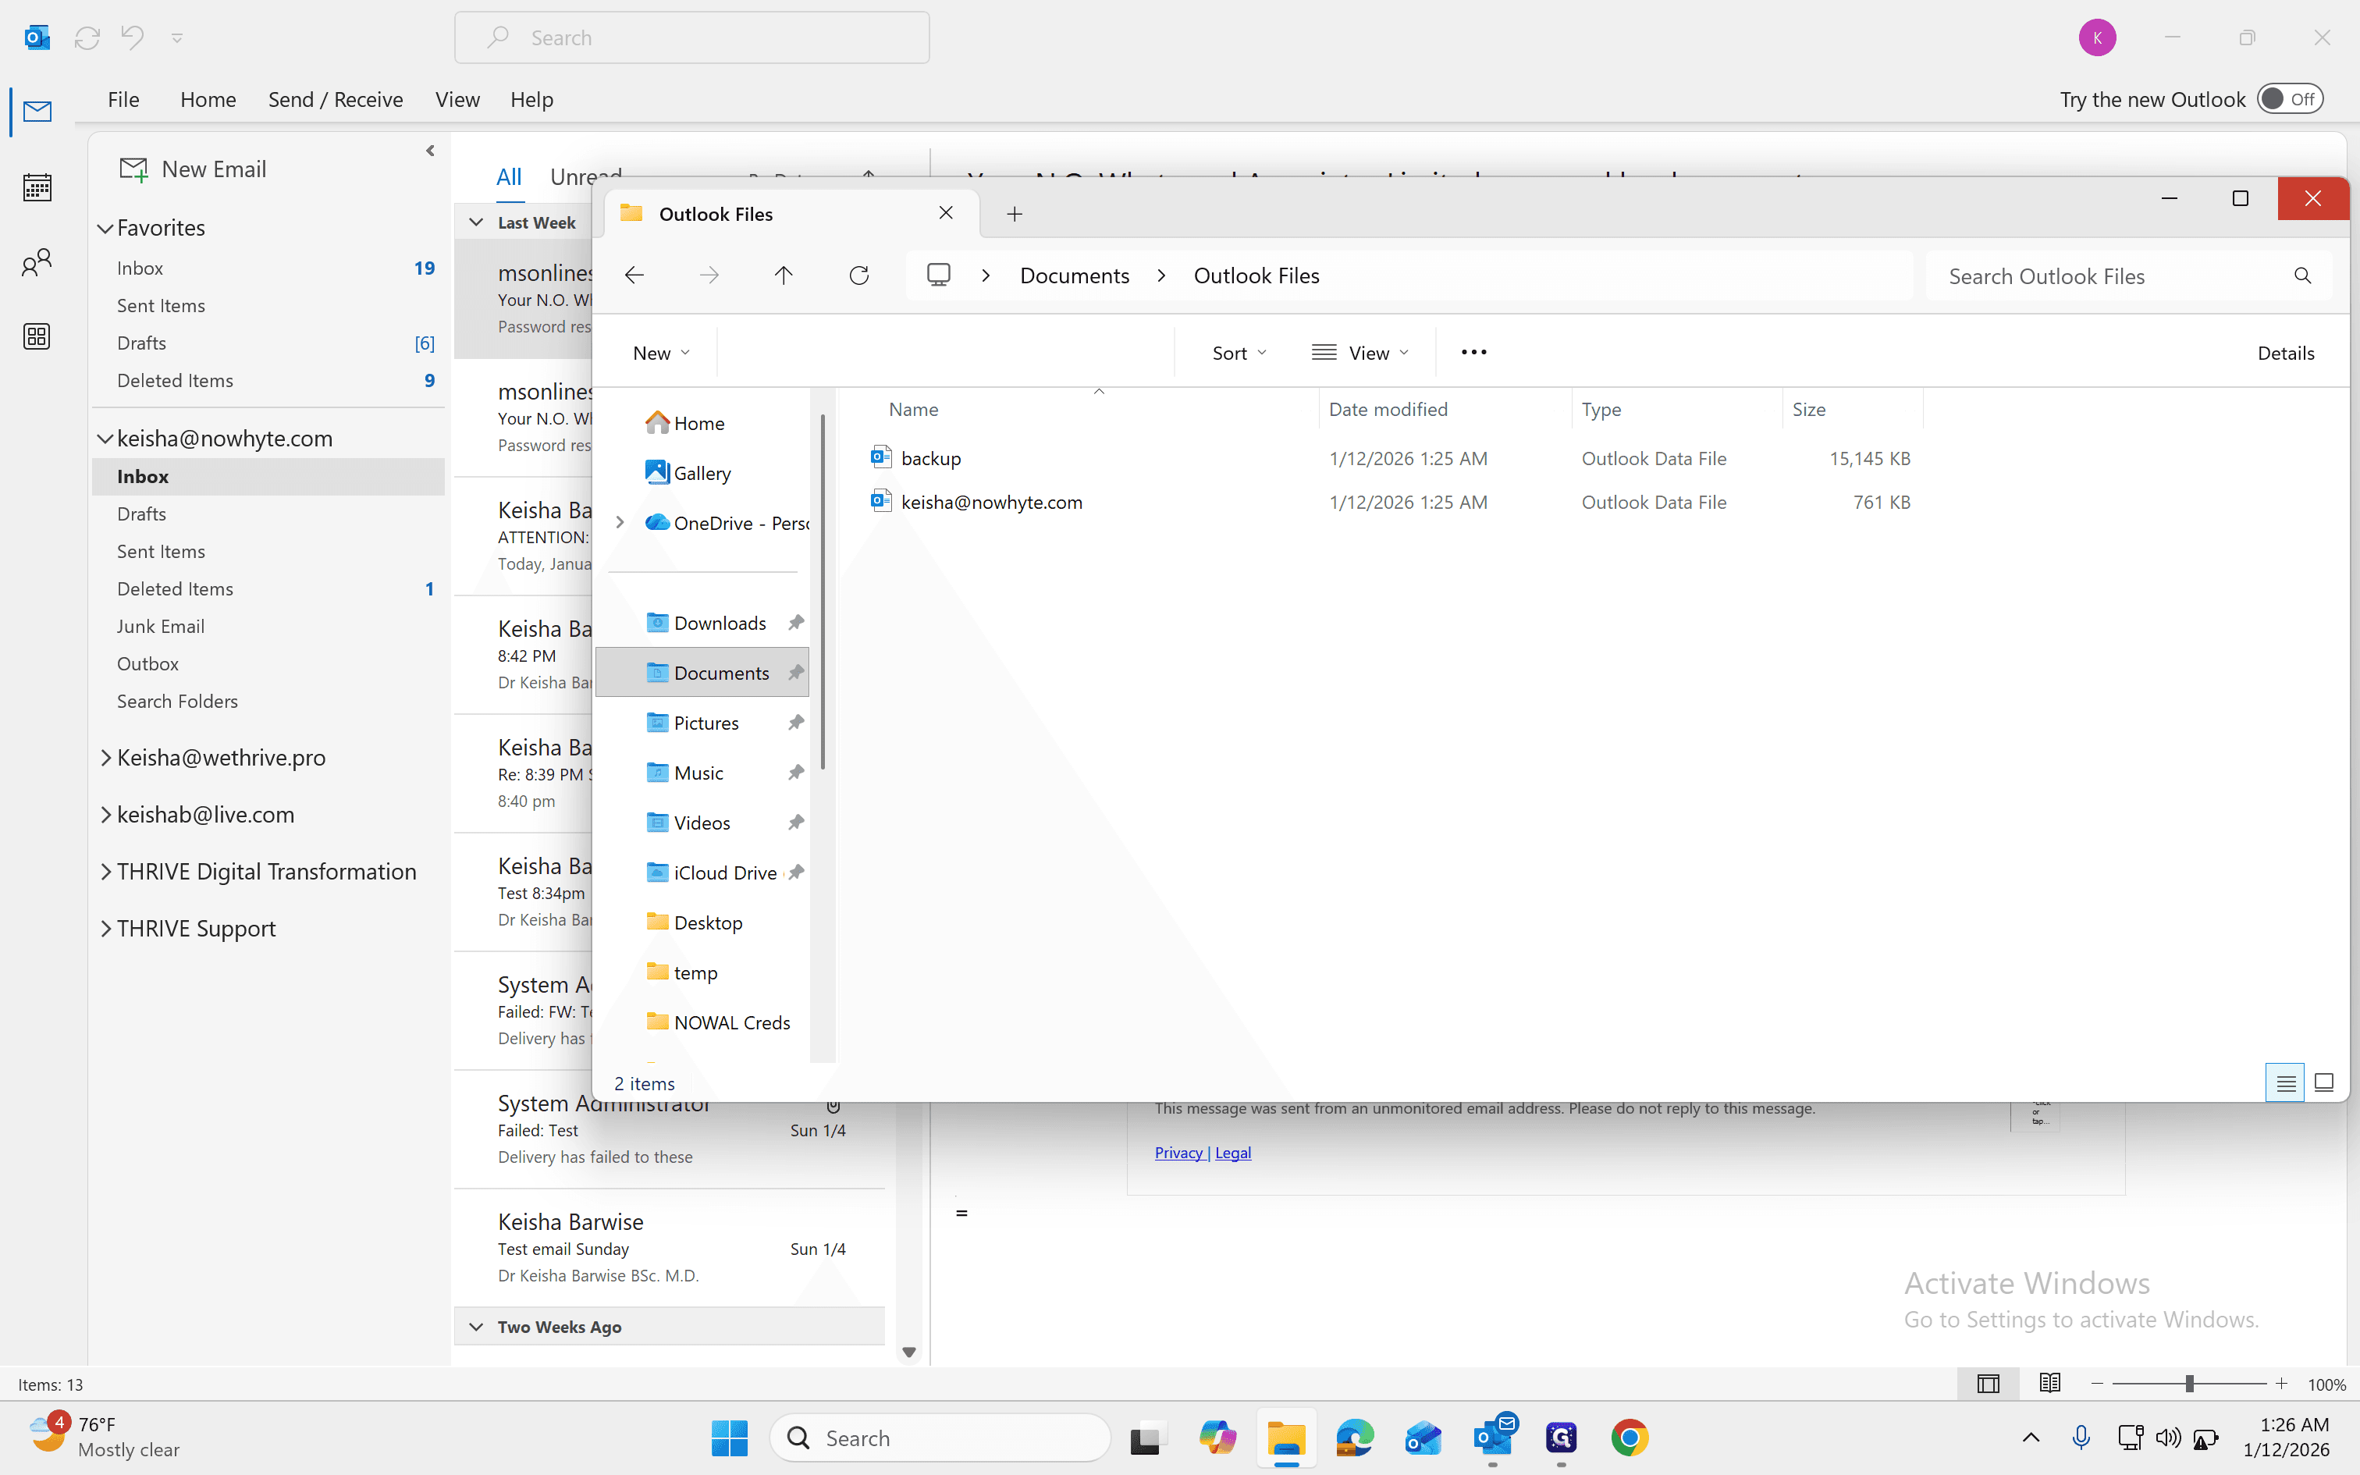Collapse the Favorites section

coord(105,228)
